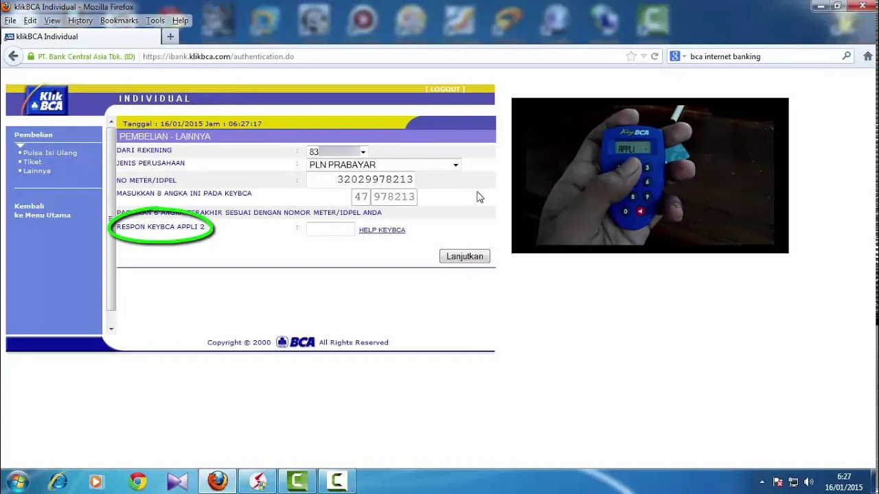The width and height of the screenshot is (879, 494).
Task: Open the Help menu
Action: click(x=180, y=21)
